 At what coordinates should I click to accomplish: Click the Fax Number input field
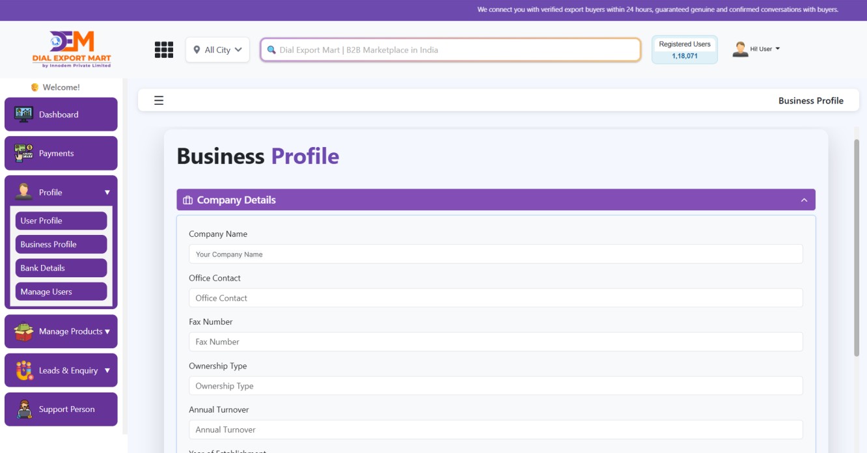[x=496, y=342]
